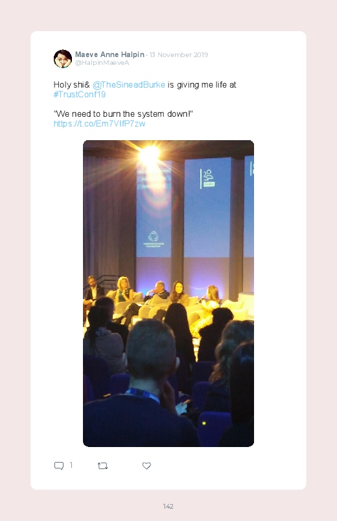Click the "burn the system down" quote
337x521 pixels.
click(123, 114)
